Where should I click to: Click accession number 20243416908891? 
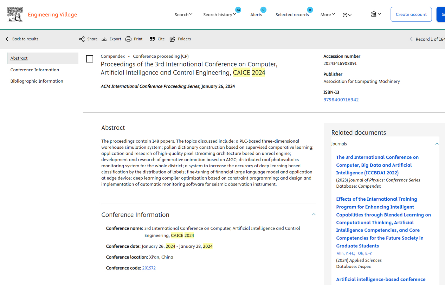point(340,63)
